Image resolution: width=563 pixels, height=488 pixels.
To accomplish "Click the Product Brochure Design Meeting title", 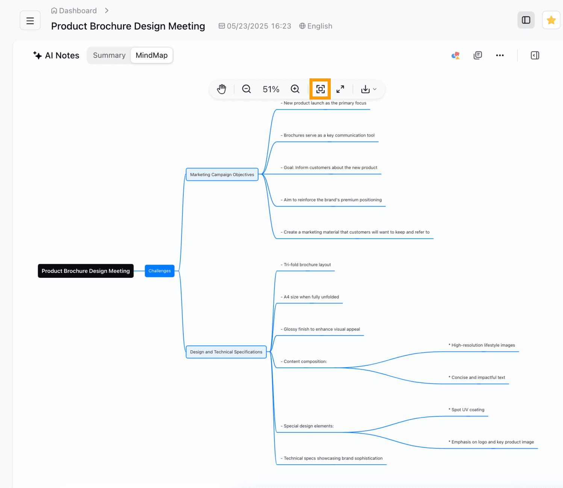I will point(128,26).
